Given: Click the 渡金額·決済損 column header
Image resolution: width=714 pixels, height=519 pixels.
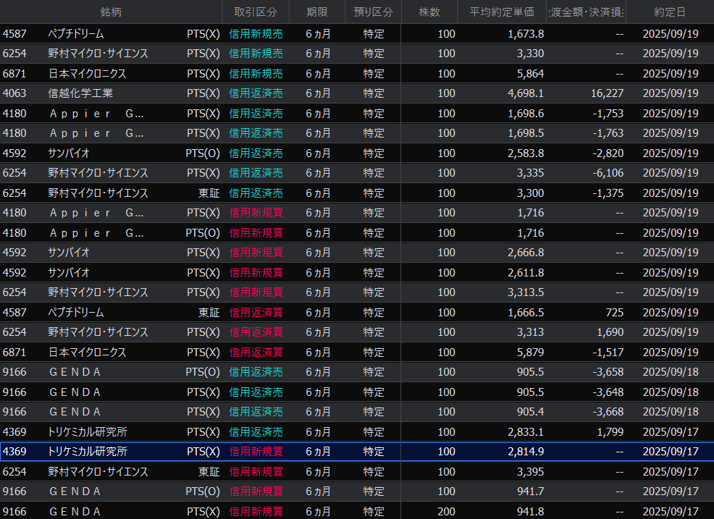Looking at the screenshot, I should [587, 12].
